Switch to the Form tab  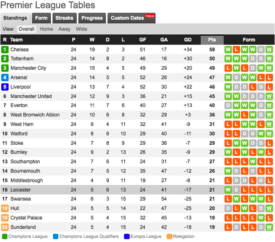41,18
